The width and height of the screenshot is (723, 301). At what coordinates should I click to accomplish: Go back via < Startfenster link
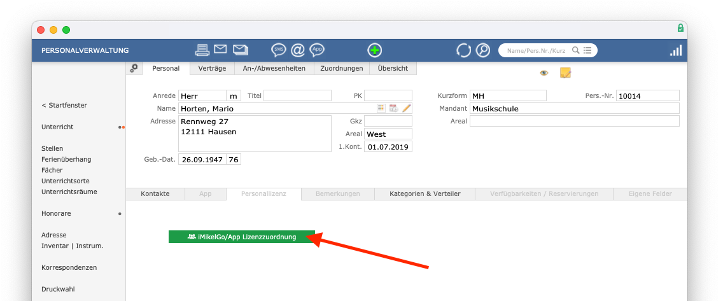(x=64, y=105)
